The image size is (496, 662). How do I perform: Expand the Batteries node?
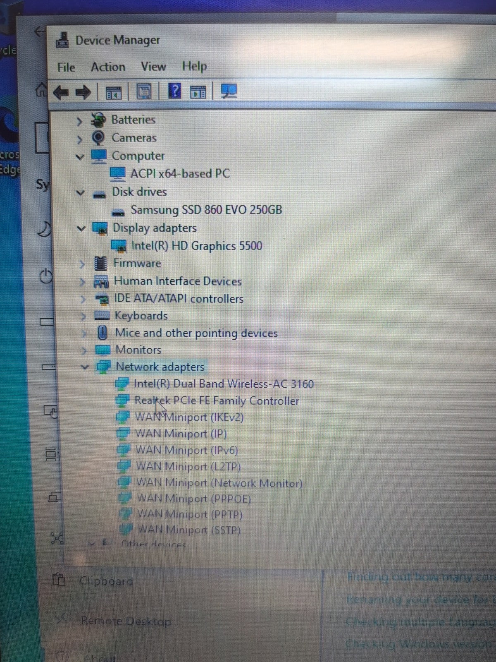tap(79, 121)
